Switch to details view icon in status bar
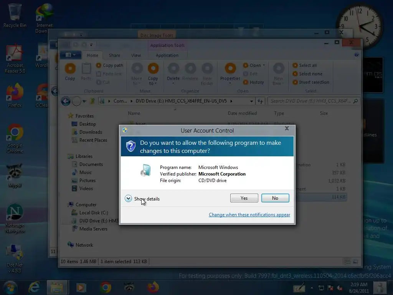The width and height of the screenshot is (393, 295). coord(347,262)
